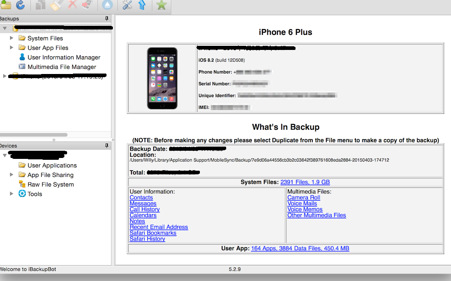
Task: Expand the App File Sharing node
Action: pos(11,175)
